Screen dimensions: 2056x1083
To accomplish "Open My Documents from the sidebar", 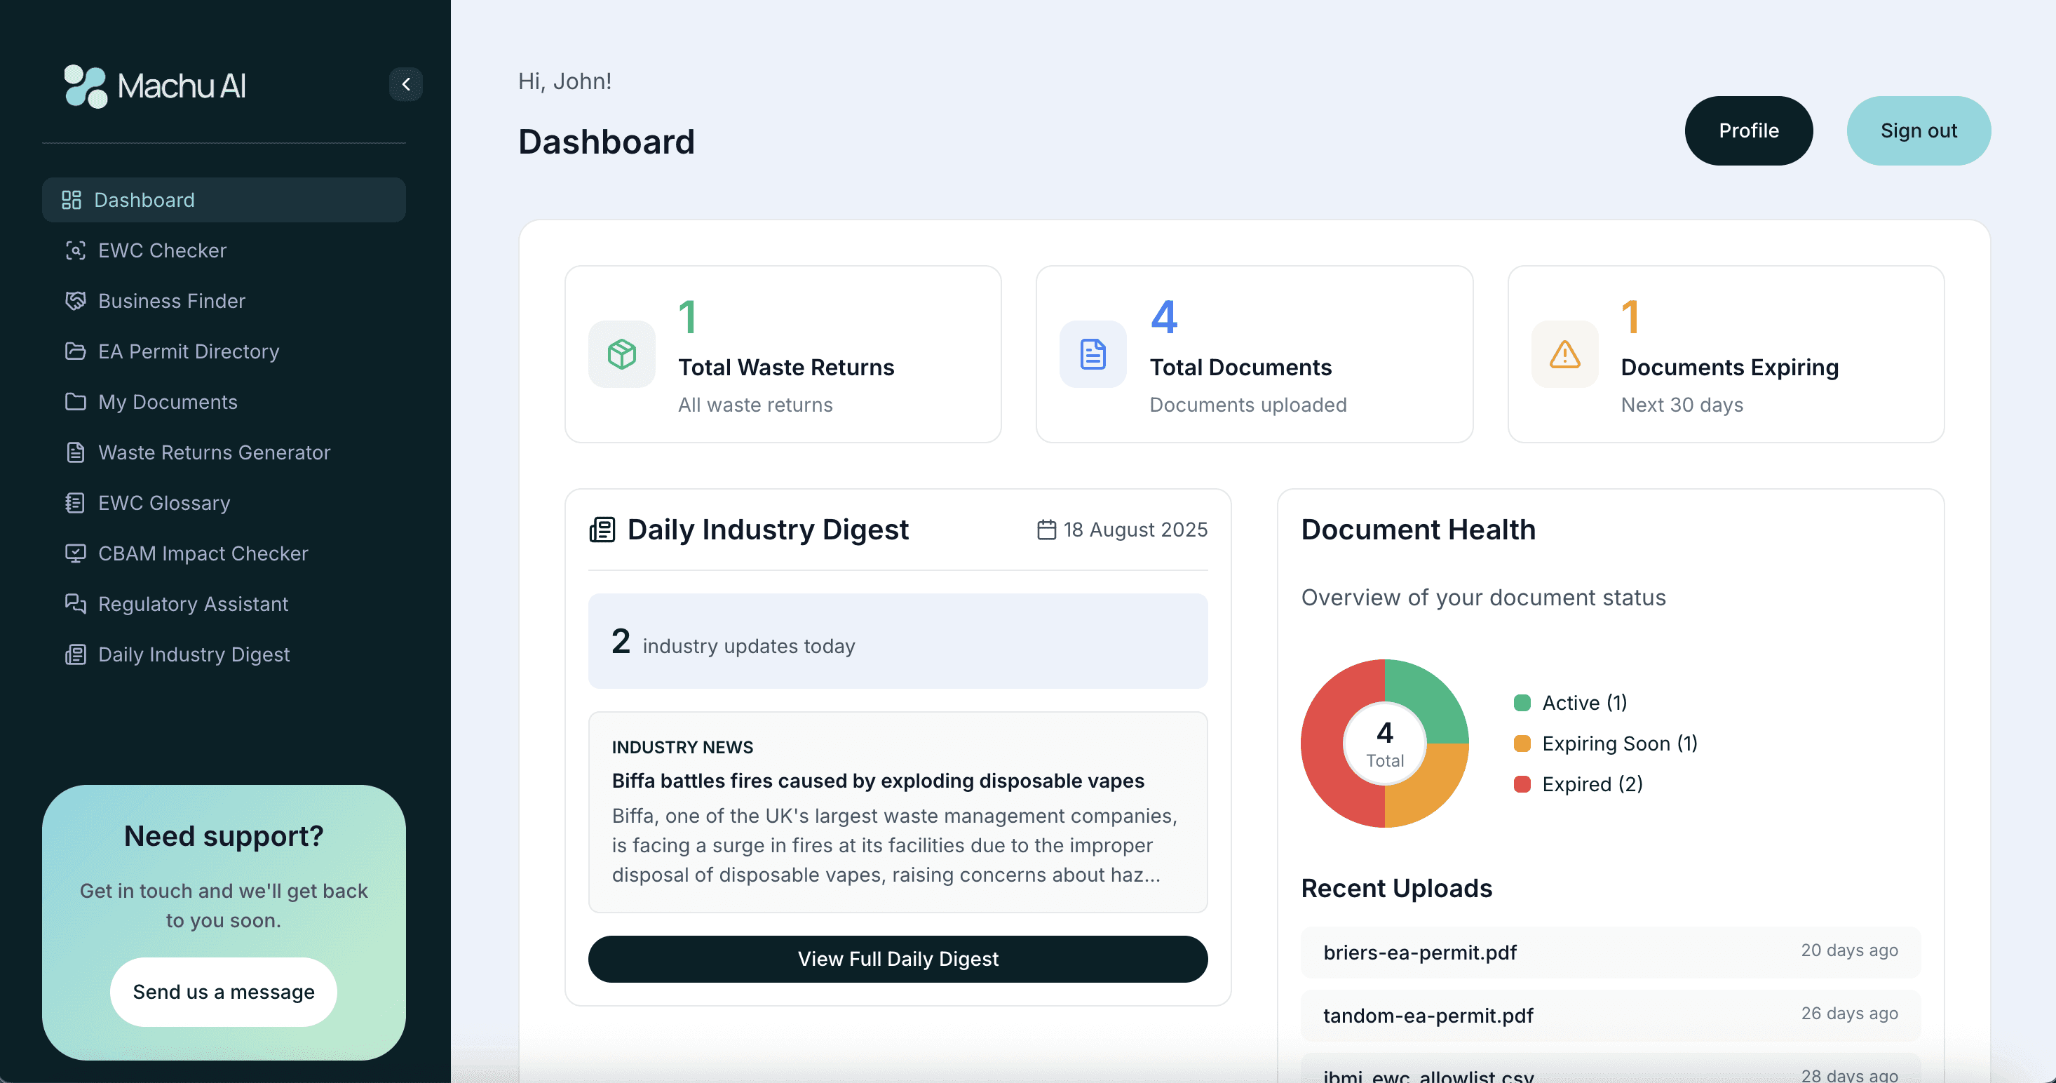I will [x=168, y=401].
